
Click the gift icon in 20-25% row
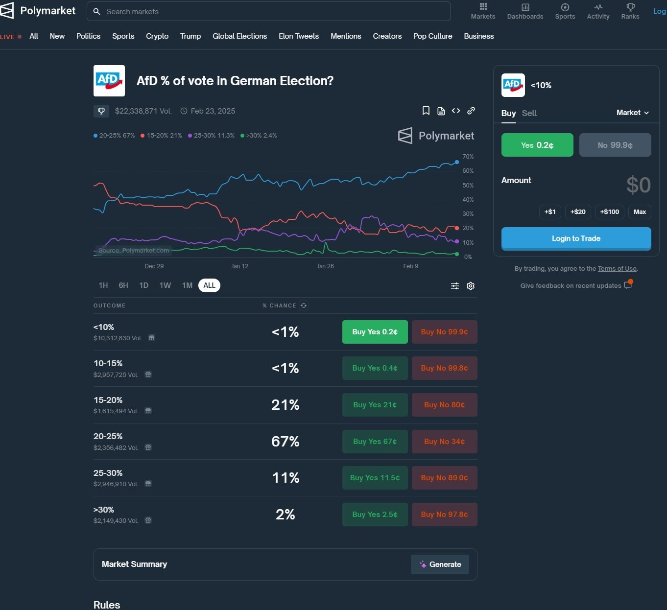pyautogui.click(x=148, y=447)
